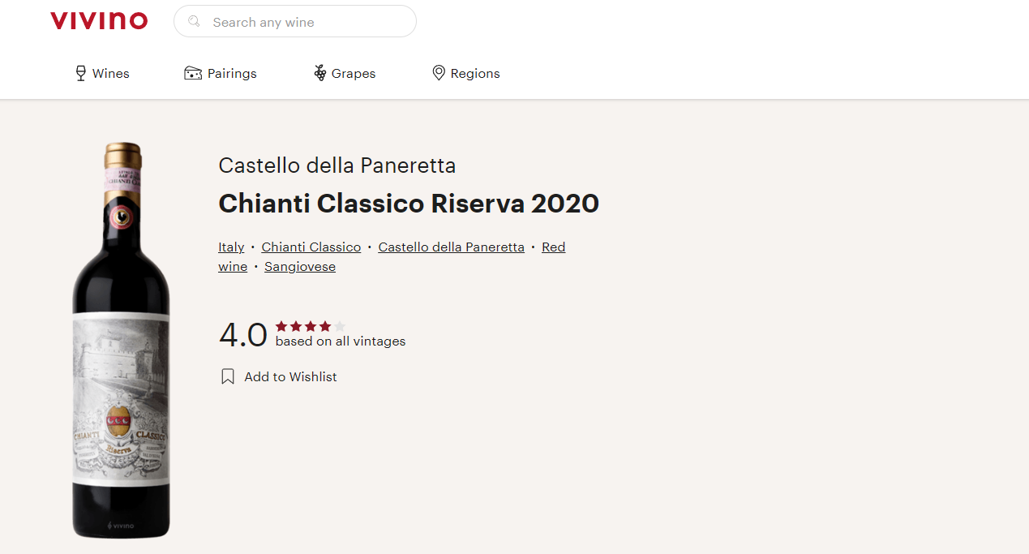The image size is (1029, 554).
Task: Open the Wines menu label
Action: tap(111, 73)
